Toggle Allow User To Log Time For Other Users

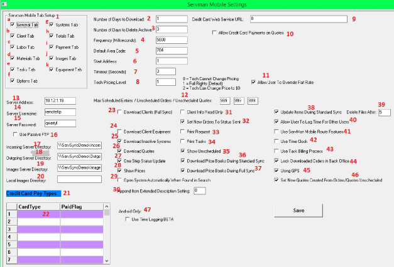click(x=276, y=122)
